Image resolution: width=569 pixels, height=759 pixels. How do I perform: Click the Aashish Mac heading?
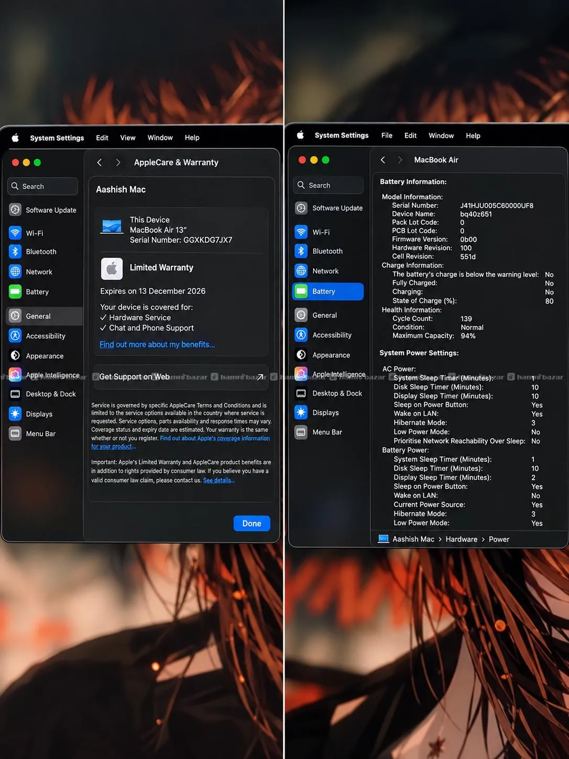pos(121,189)
